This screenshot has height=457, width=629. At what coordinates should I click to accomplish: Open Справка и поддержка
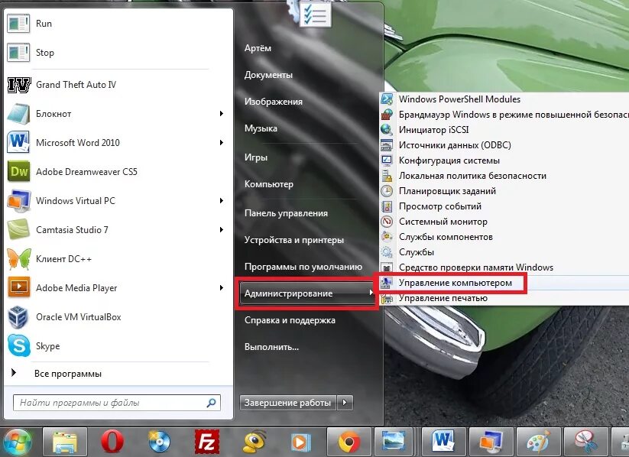290,320
